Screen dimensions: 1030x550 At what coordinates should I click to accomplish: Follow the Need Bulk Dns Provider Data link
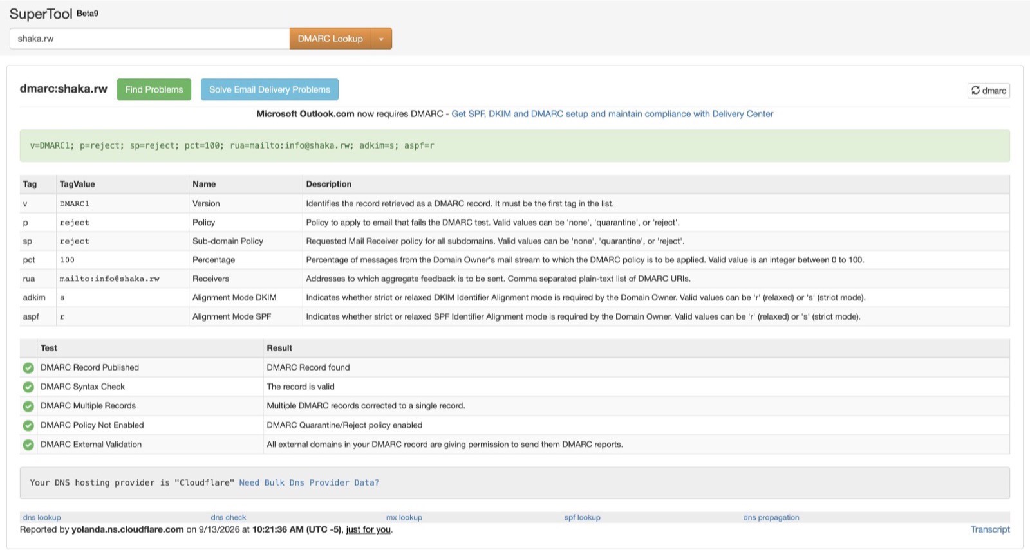pos(309,482)
